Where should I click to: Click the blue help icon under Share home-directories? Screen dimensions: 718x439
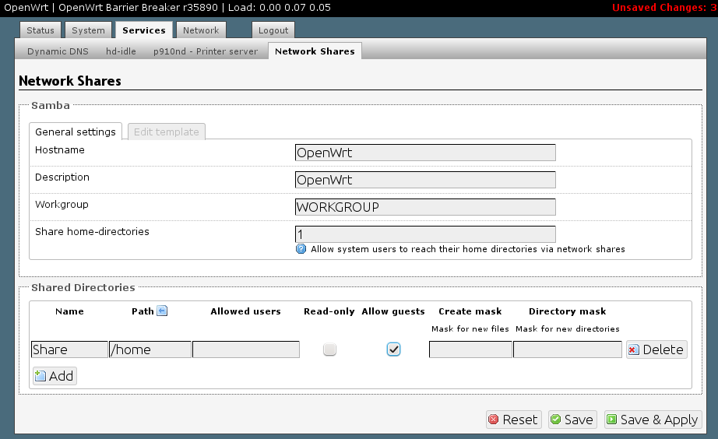pyautogui.click(x=301, y=249)
